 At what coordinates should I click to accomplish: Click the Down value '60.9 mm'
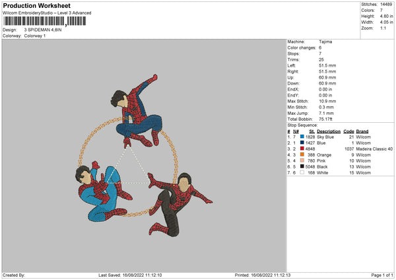coord(327,83)
